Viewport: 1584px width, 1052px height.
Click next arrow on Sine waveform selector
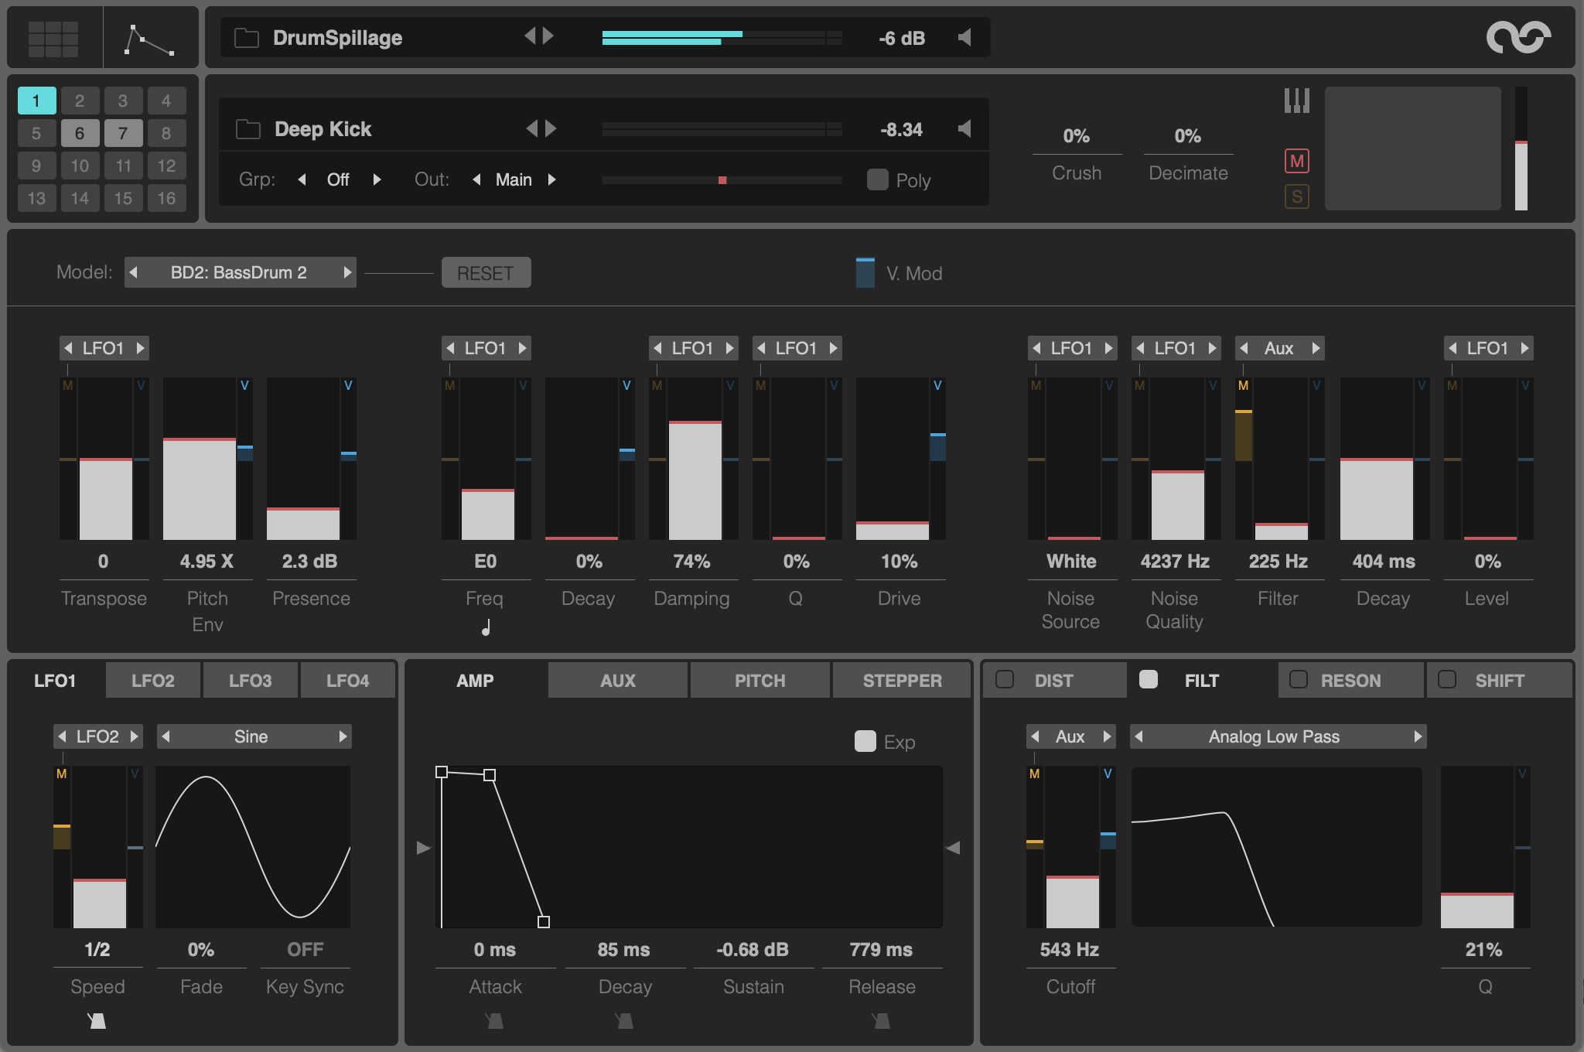[343, 736]
